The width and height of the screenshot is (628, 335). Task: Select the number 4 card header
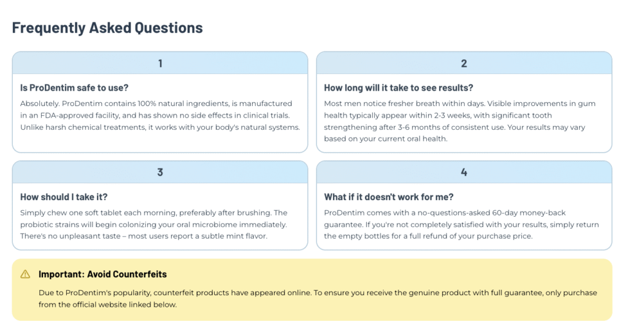click(x=464, y=172)
